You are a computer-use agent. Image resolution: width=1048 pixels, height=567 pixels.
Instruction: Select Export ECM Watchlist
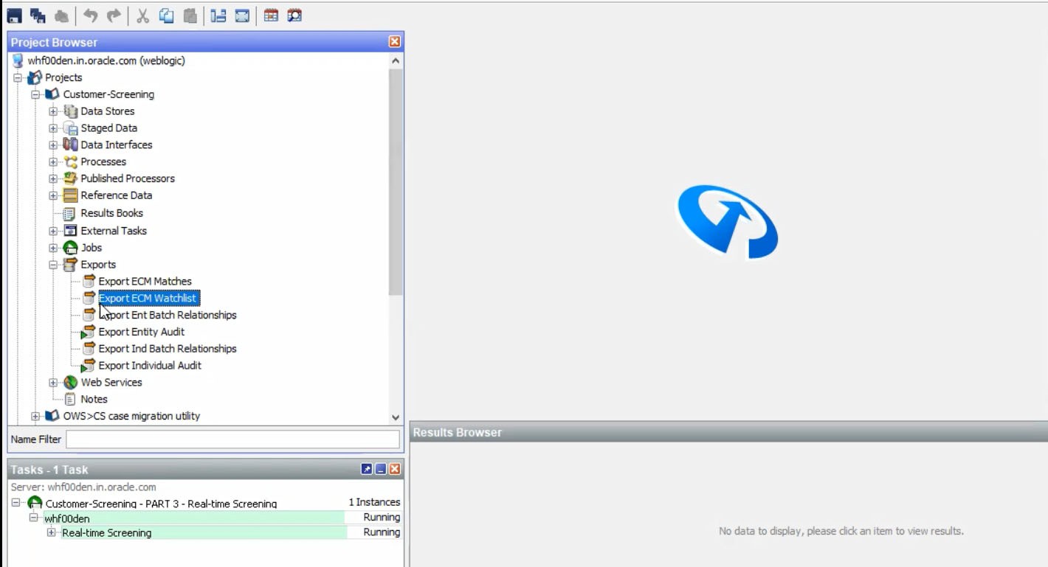pos(148,299)
